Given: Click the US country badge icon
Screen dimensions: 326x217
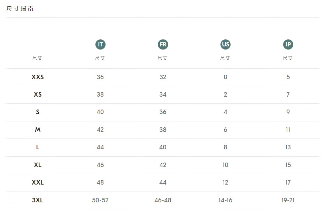Looking at the screenshot, I should tap(225, 45).
